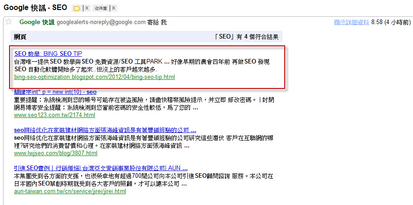Screen dimensions: 413x205
Task: Click the Google 快訊 - SEO subject title
Action: point(35,8)
